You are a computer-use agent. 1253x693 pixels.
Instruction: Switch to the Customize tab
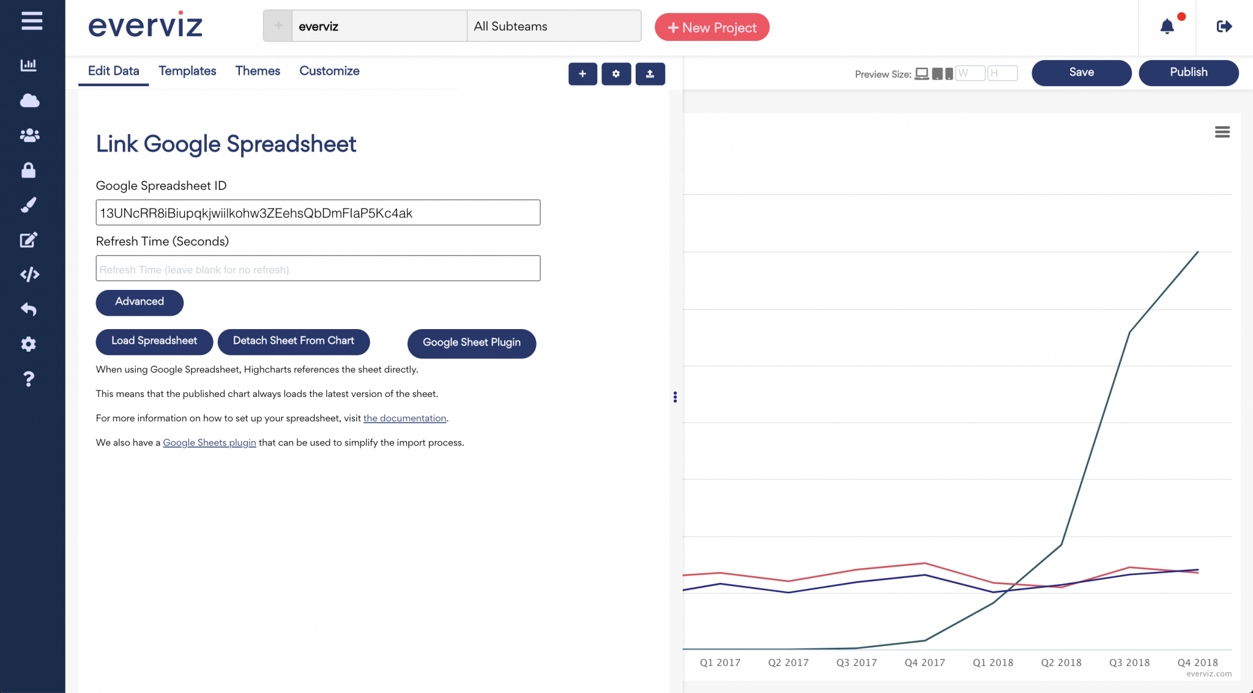click(329, 71)
